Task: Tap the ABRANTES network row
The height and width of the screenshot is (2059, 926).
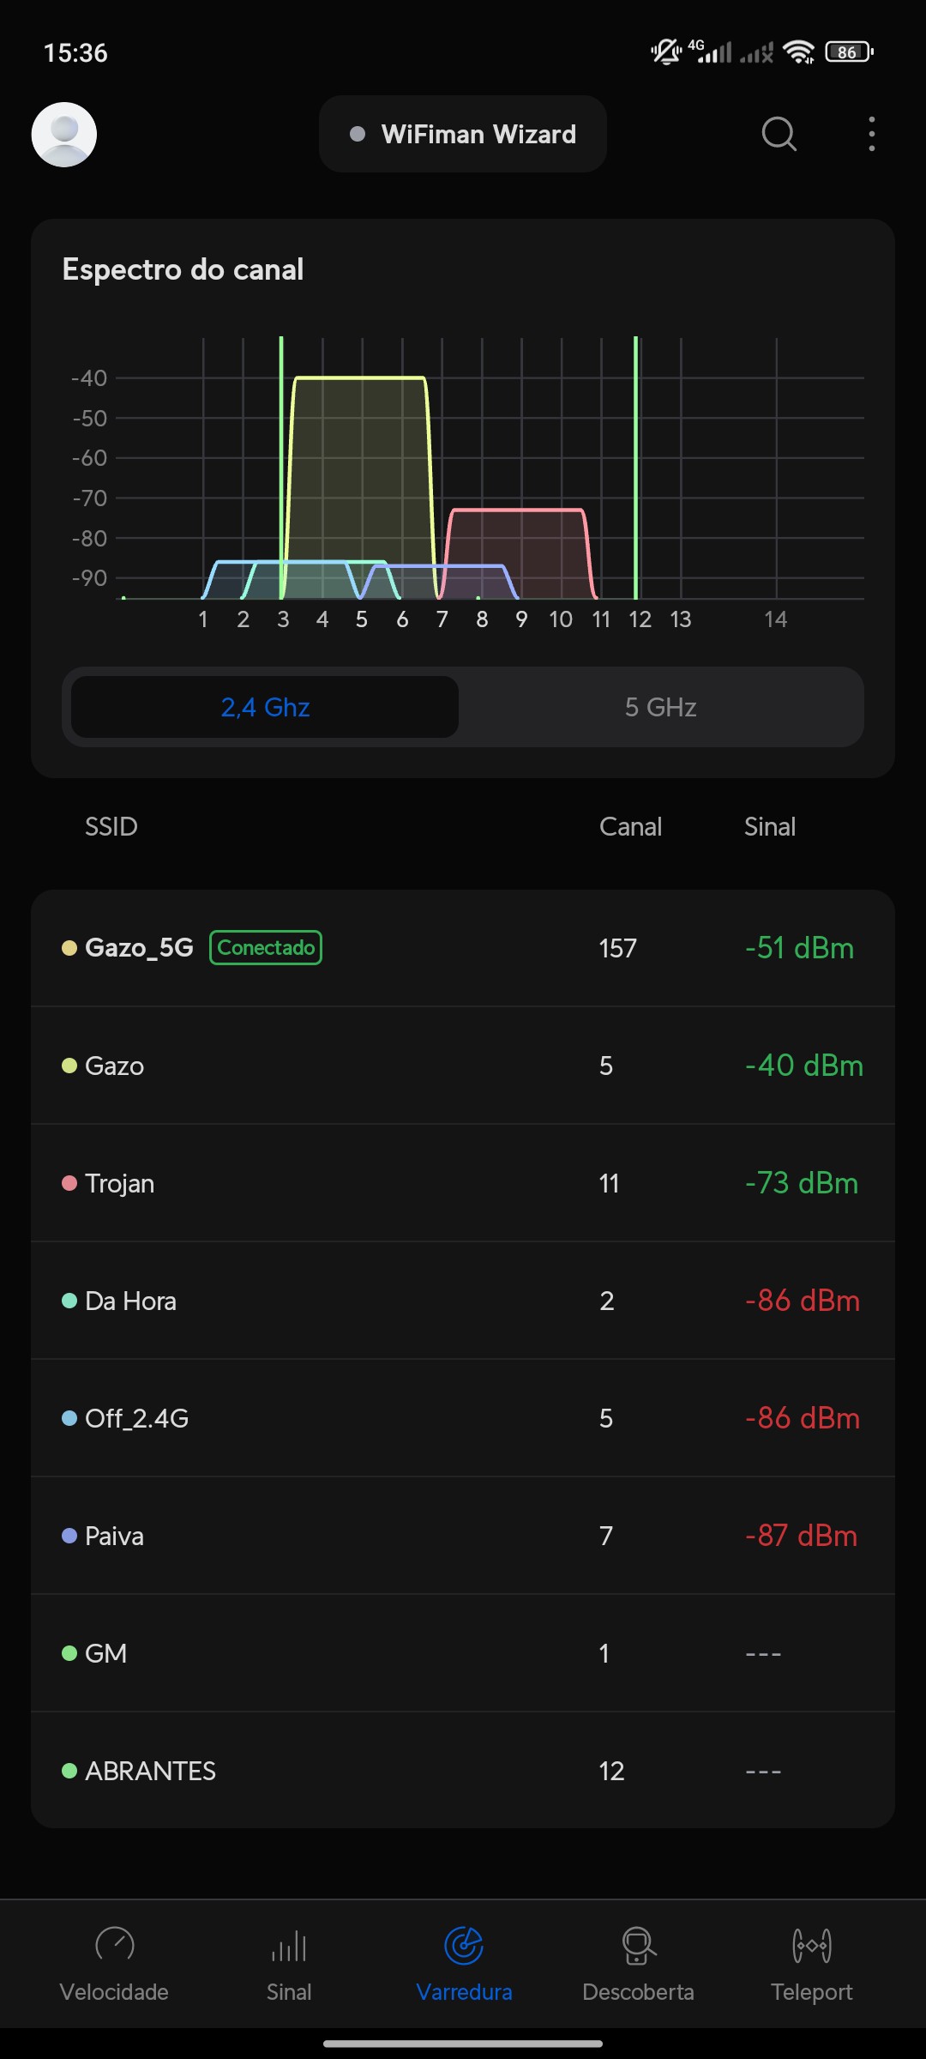Action: 463,1771
